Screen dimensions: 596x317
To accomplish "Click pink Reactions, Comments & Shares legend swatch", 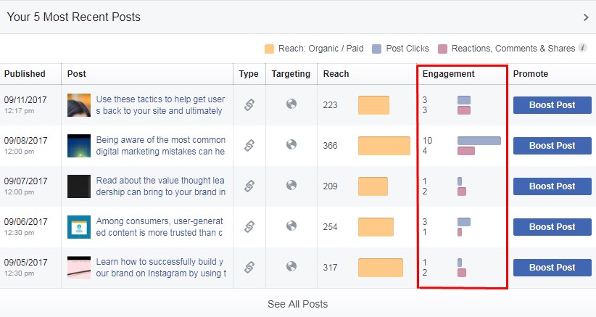I will pyautogui.click(x=442, y=49).
